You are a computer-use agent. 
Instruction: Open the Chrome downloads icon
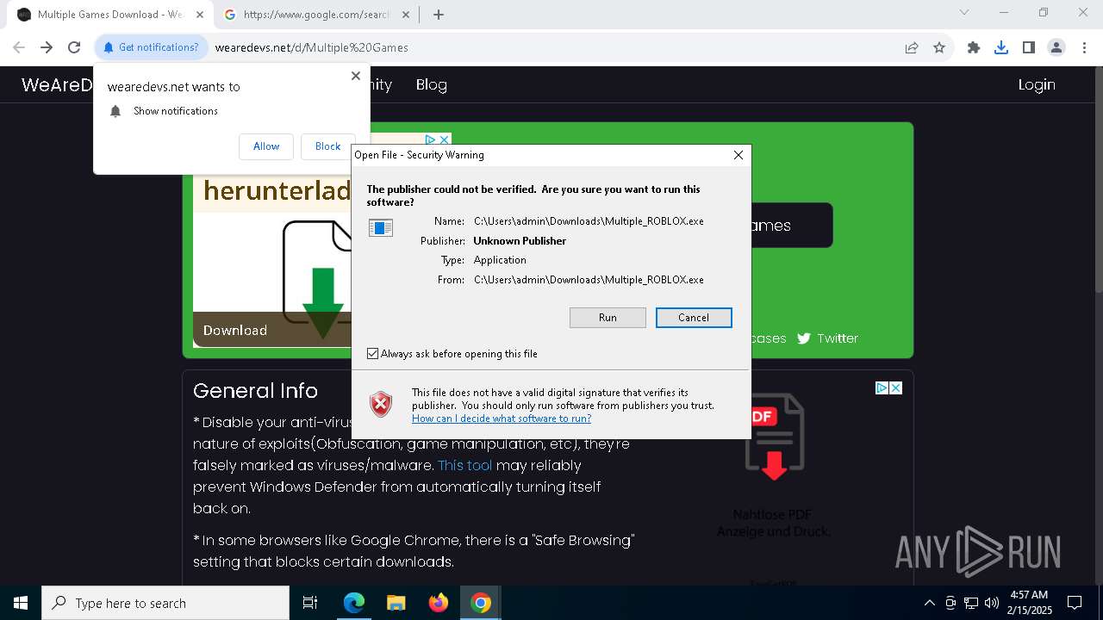click(1001, 47)
